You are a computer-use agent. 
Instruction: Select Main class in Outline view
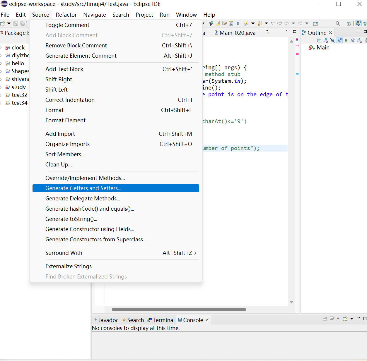[323, 47]
